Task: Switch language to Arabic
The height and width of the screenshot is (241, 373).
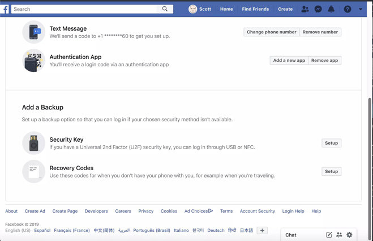Action: (x=124, y=230)
